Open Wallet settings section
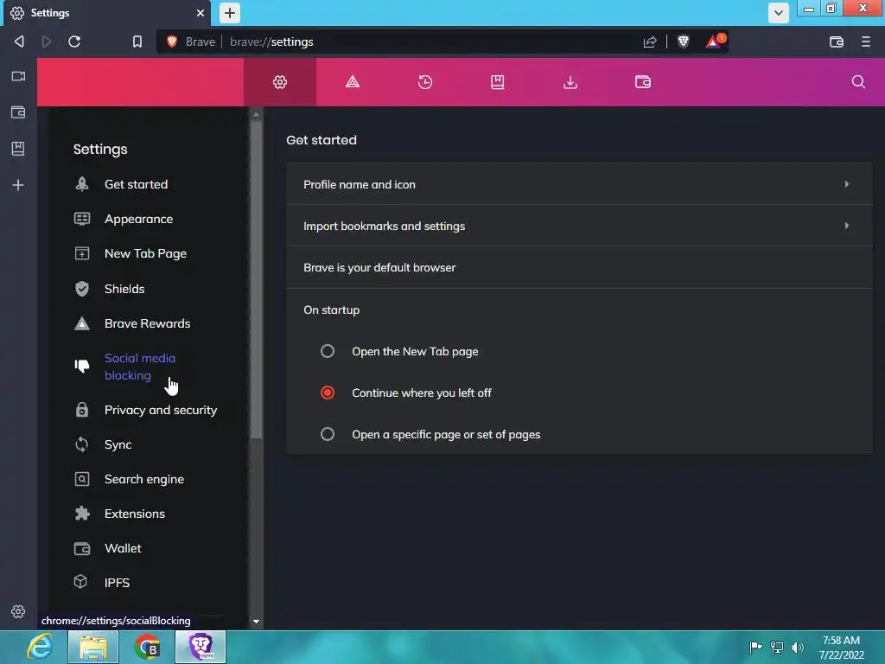Screen dimensions: 885x664 tap(123, 548)
